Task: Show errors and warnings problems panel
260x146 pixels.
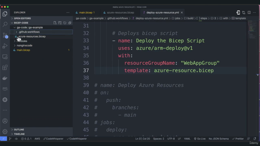Action: pyautogui.click(x=26, y=139)
